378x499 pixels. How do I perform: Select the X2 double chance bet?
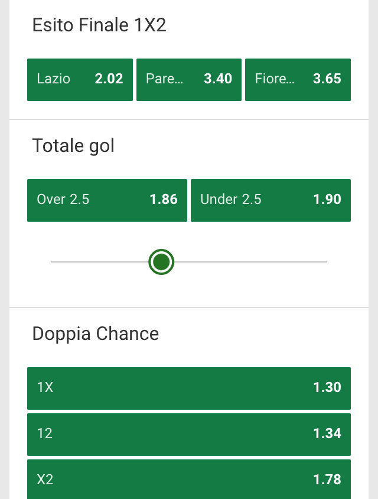tap(188, 479)
